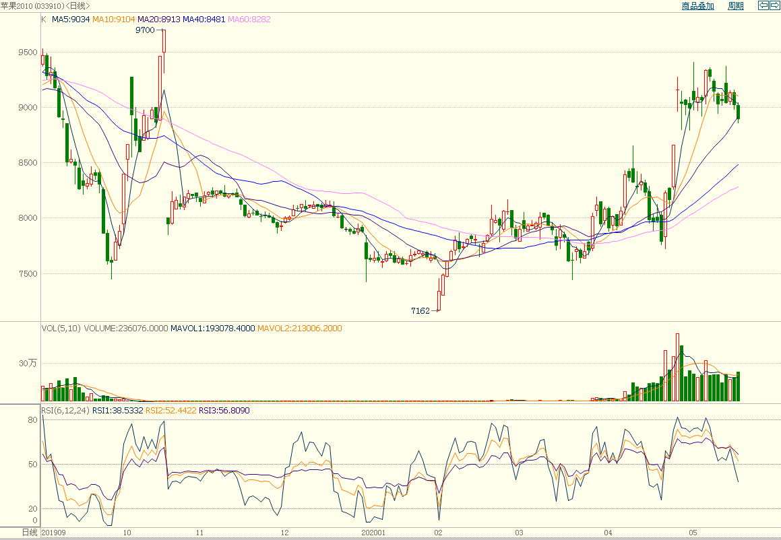Click the 7162 low price marker
This screenshot has height=540, width=781.
click(421, 311)
